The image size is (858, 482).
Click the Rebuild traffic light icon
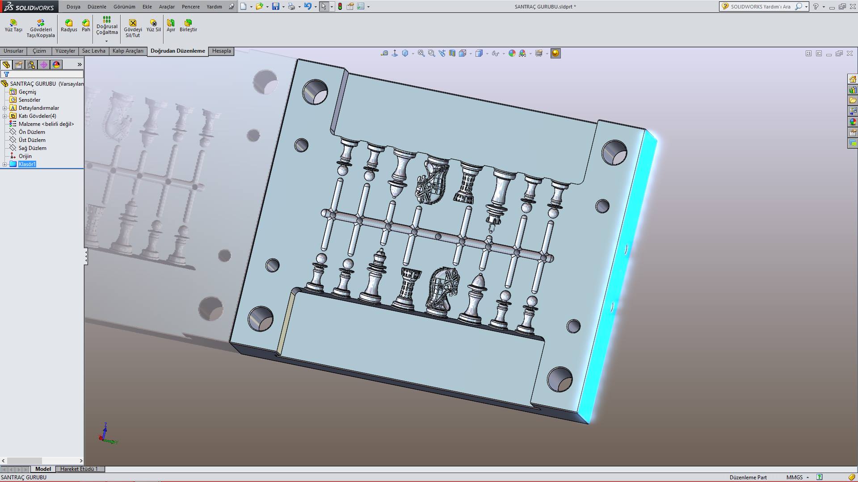(x=340, y=6)
